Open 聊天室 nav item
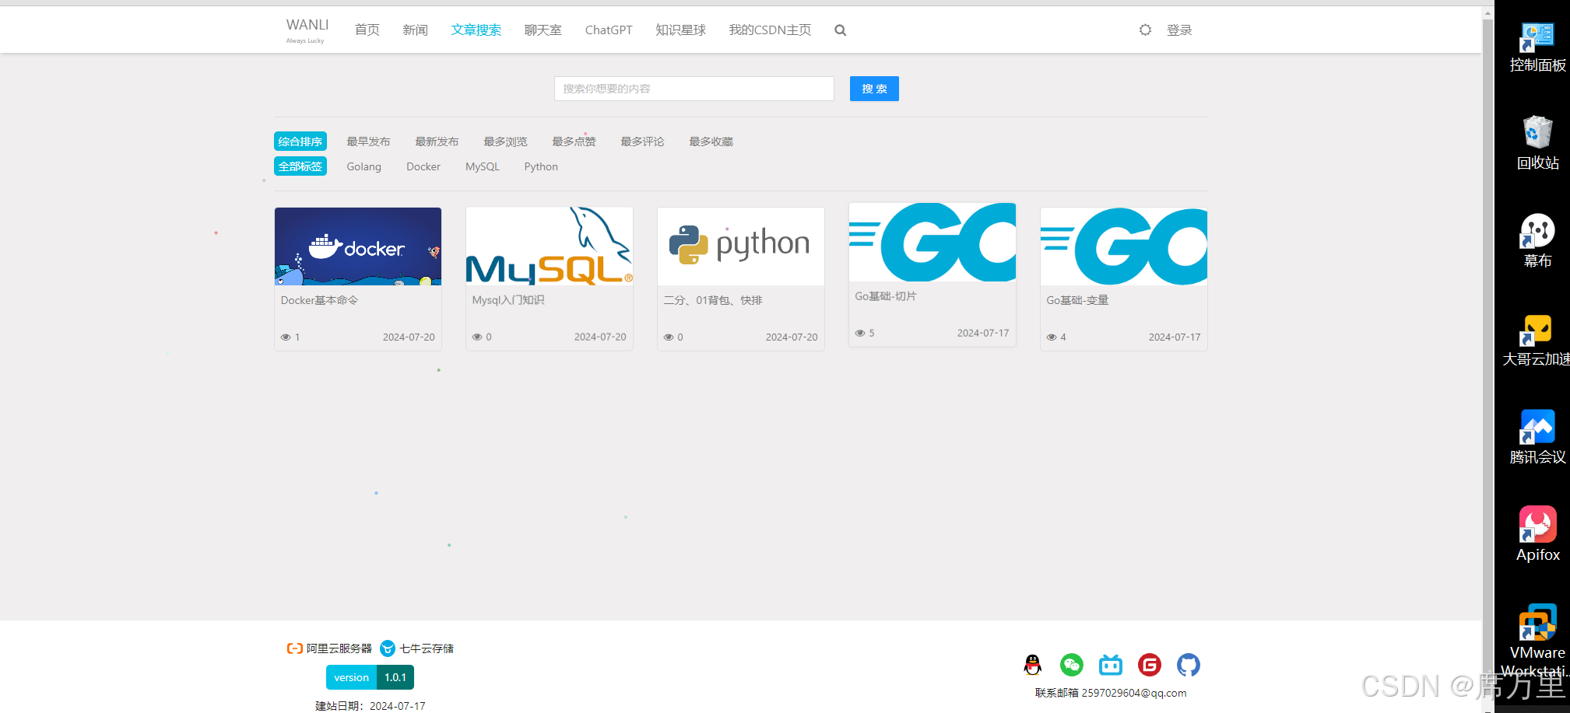This screenshot has width=1570, height=713. coord(543,30)
